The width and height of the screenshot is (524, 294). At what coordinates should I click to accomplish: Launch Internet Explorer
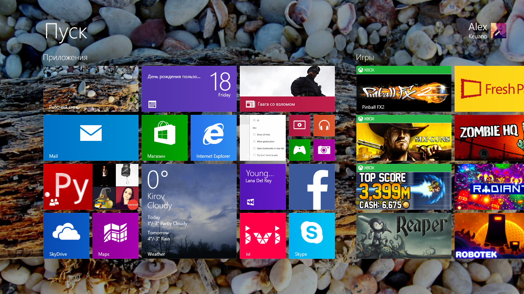coord(214,138)
